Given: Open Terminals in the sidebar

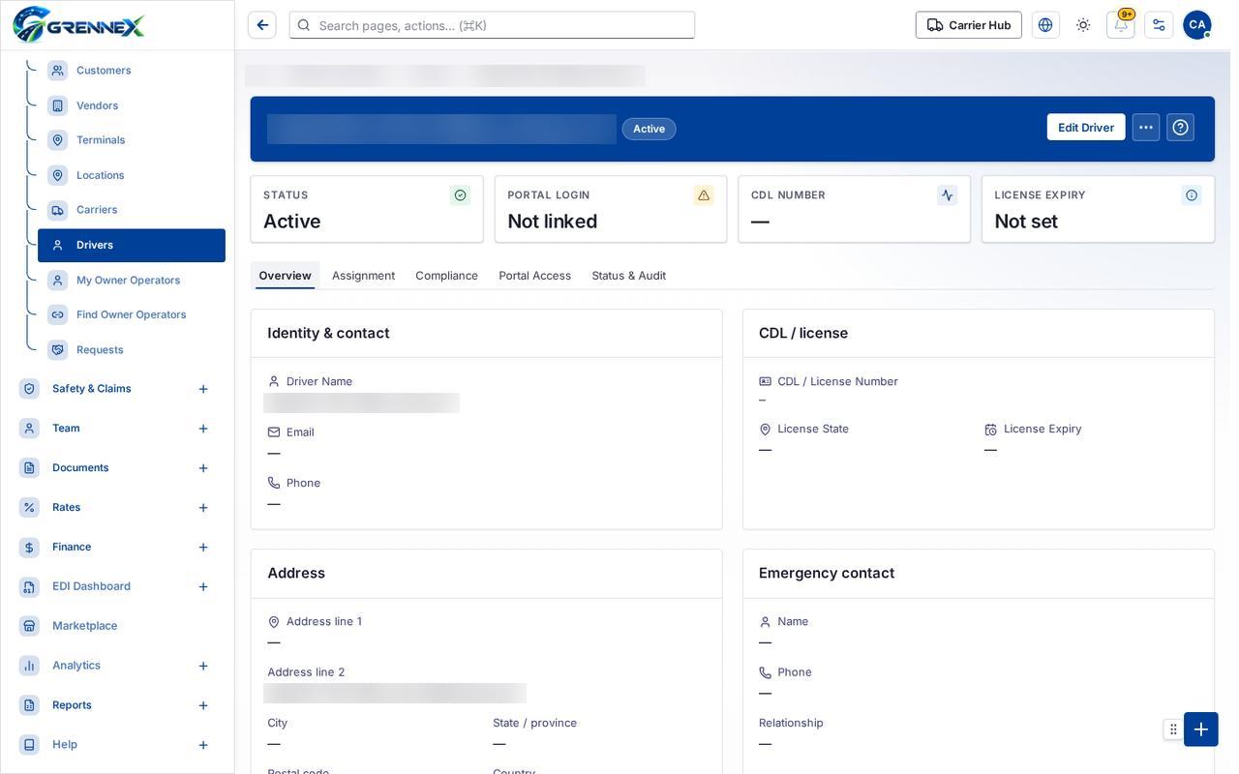Looking at the screenshot, I should point(132,140).
